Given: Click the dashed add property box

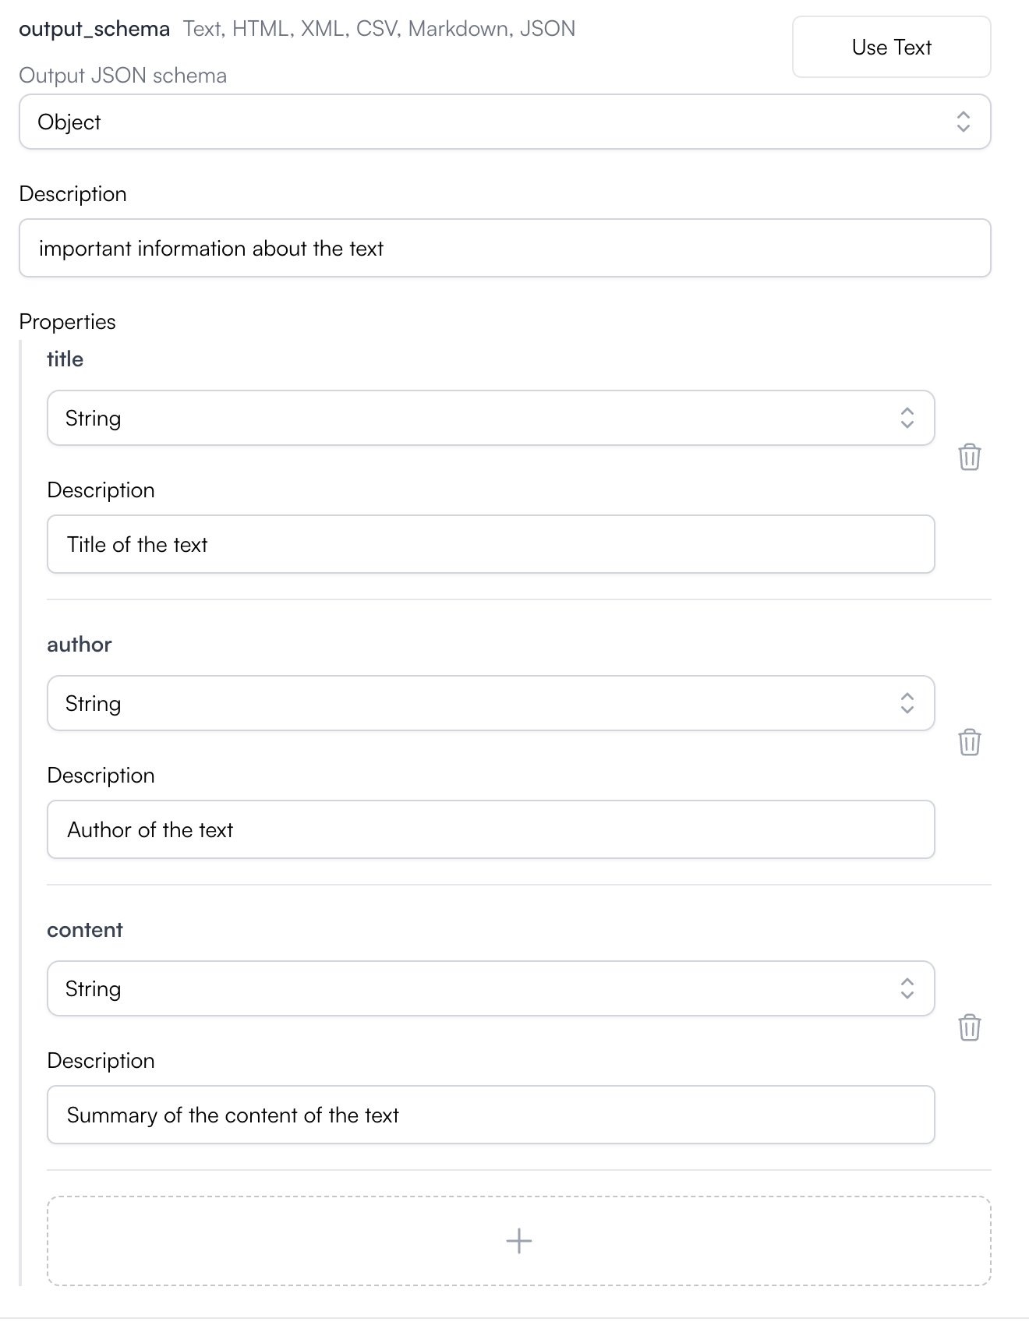Looking at the screenshot, I should coord(519,1241).
